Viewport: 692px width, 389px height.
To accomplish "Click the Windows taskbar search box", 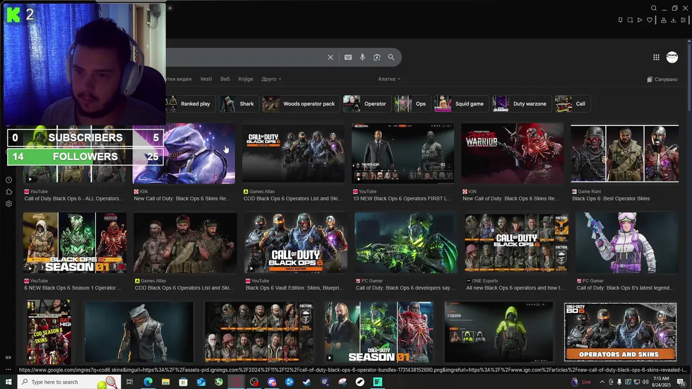I will click(70, 382).
